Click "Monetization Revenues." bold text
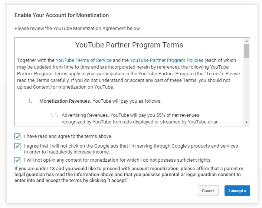The height and width of the screenshot is (208, 262). (65, 101)
